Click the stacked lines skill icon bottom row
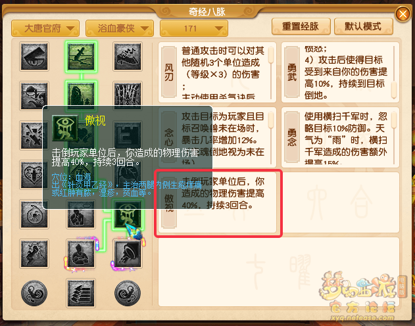 (81, 293)
